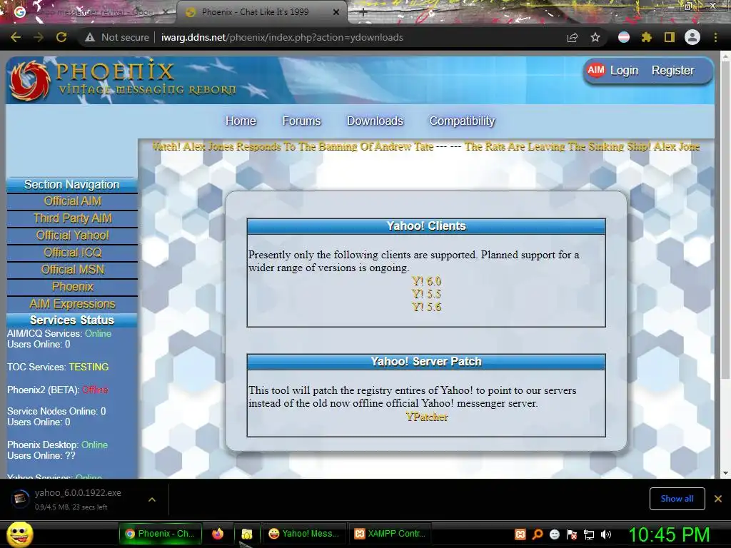This screenshot has width=731, height=548.
Task: Click the 10:45 PM clock
Action: click(x=670, y=534)
